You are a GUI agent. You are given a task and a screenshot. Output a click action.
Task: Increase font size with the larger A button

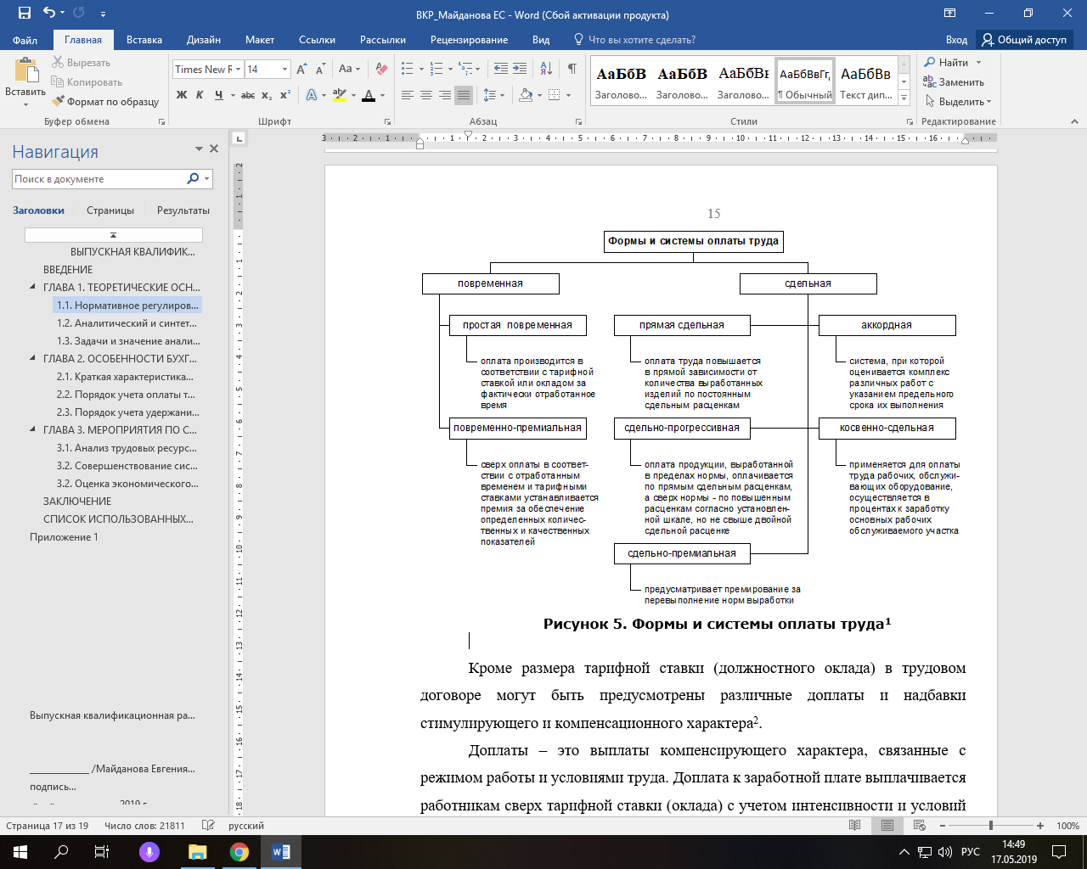(x=301, y=70)
